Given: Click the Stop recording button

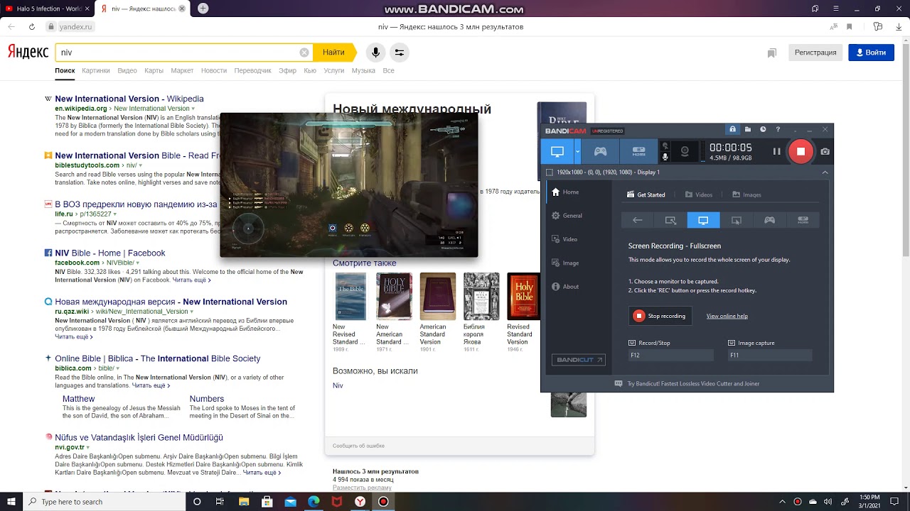Looking at the screenshot, I should pos(661,316).
